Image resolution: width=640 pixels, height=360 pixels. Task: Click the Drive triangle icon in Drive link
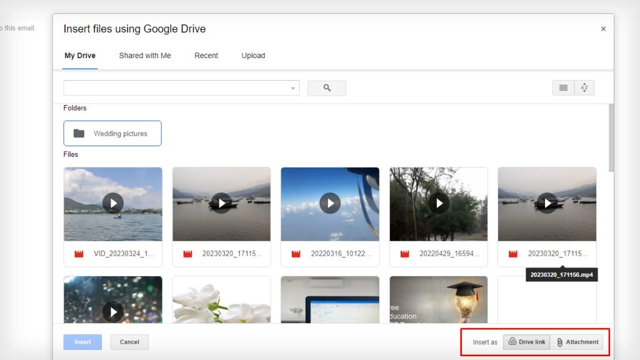coord(512,342)
